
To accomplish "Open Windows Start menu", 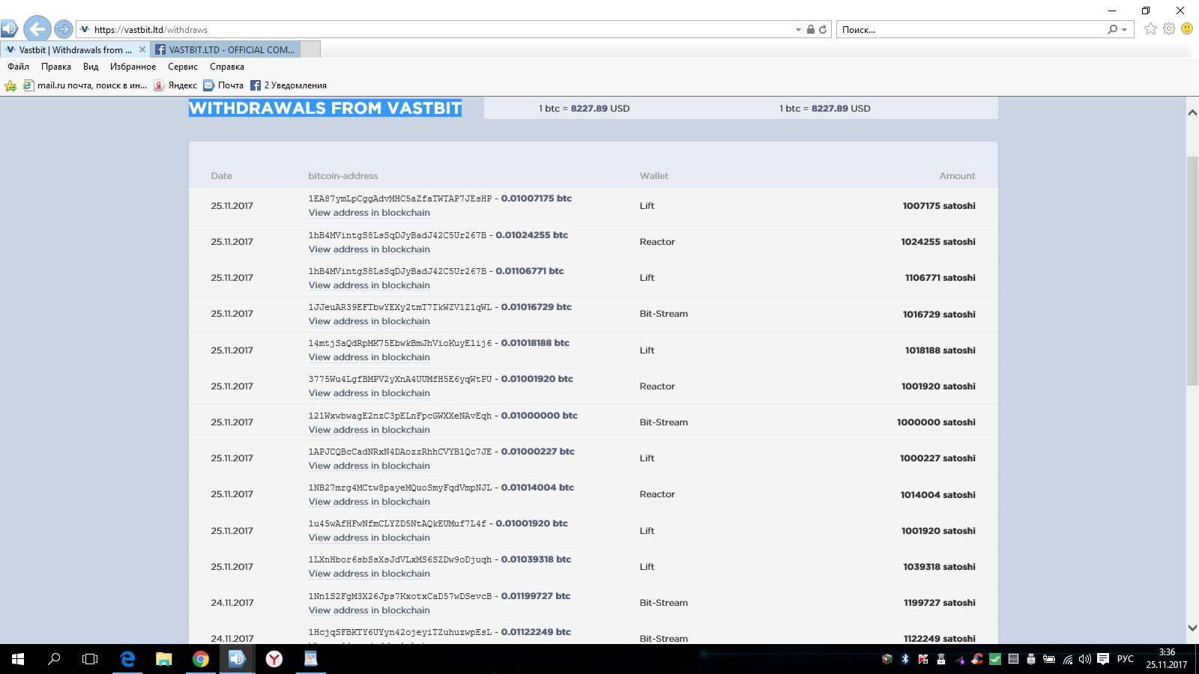I will pos(18,659).
